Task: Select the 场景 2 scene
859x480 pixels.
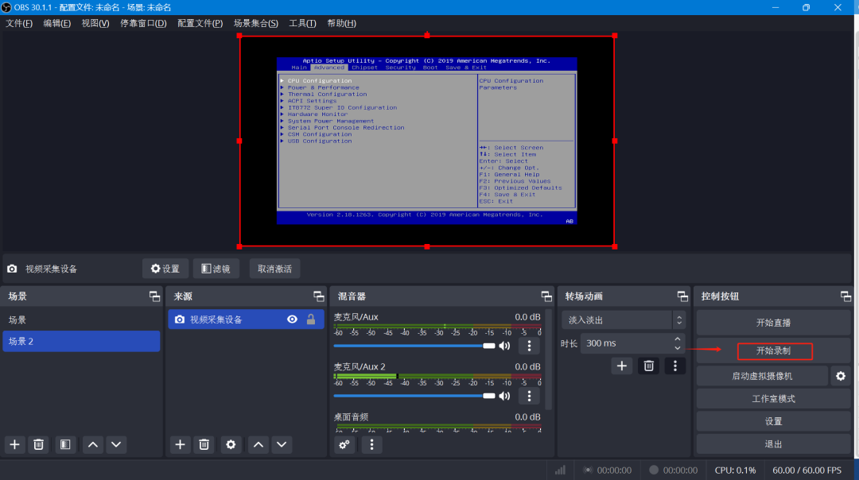Action: 82,341
